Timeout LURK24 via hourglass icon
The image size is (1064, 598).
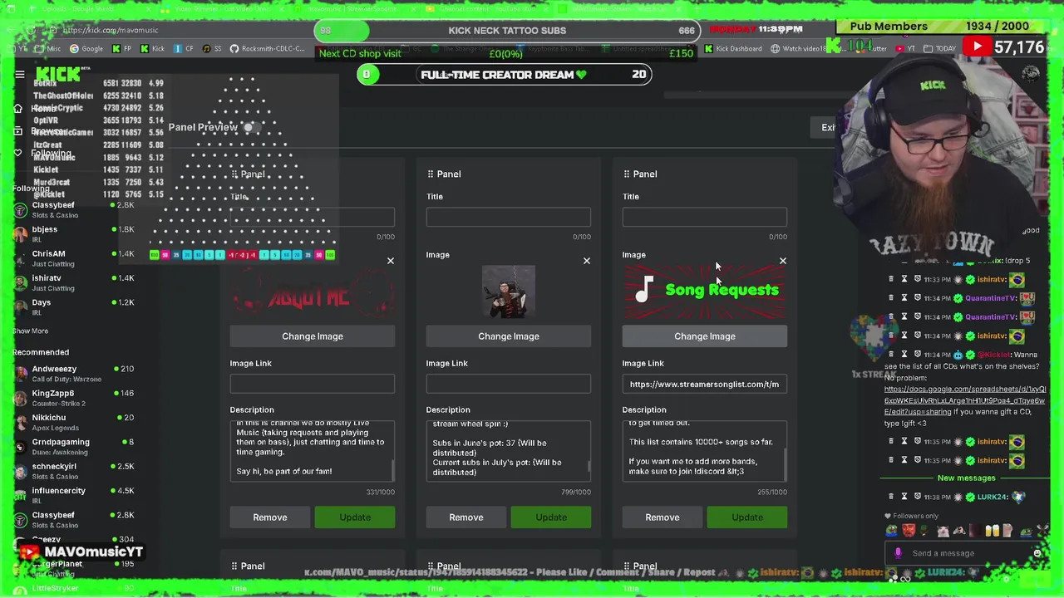(x=904, y=497)
